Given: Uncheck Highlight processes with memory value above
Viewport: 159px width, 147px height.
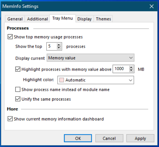Looking at the screenshot, I should tap(18, 69).
